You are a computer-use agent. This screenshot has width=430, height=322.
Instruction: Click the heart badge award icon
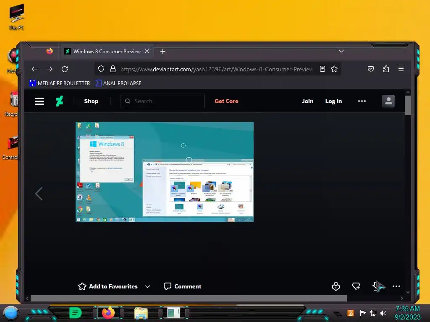point(336,286)
